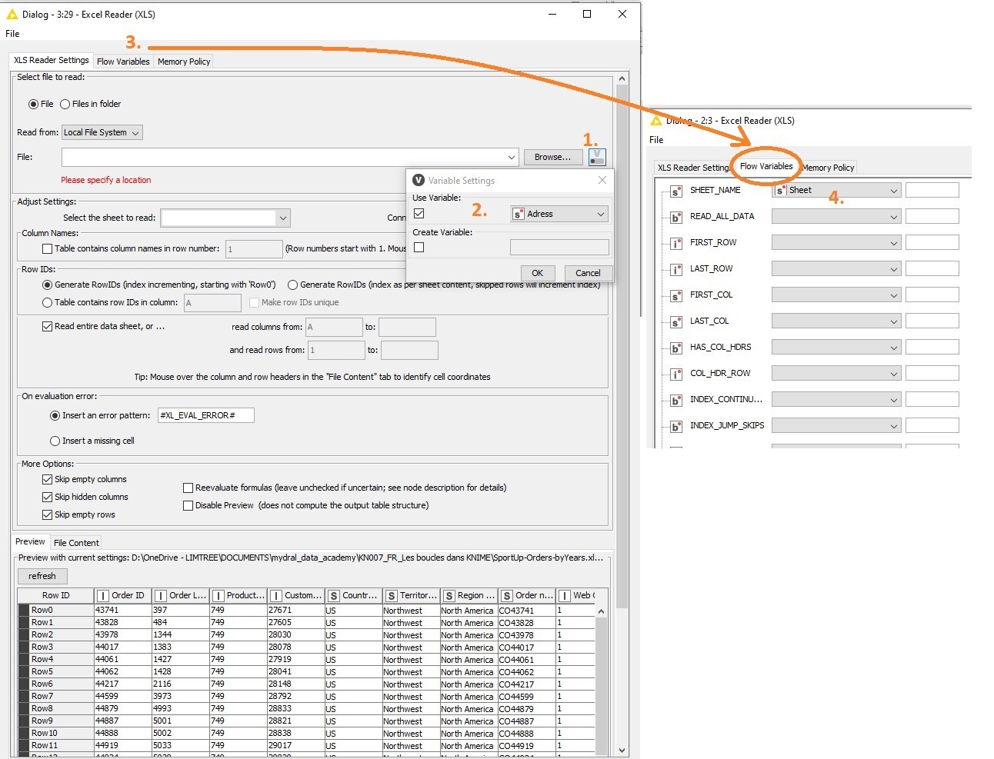Screen dimensions: 994x759
Task: Switch to Memory Policy tab in 3:29 dialog
Action: coord(184,62)
